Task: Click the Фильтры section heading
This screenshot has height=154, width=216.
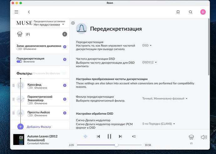Action: (24, 73)
